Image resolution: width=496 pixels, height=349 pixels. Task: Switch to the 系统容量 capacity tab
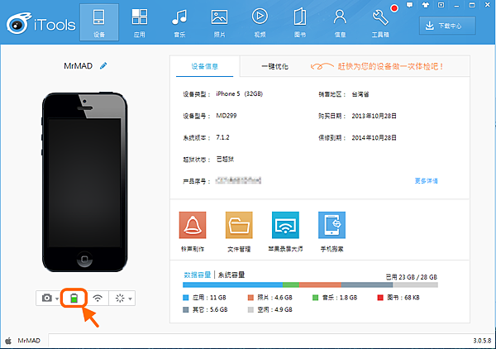tap(231, 275)
